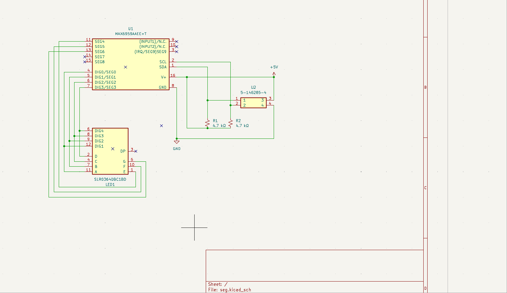
Task: Click R2's 4.7 kΩ value text
Action: point(242,126)
